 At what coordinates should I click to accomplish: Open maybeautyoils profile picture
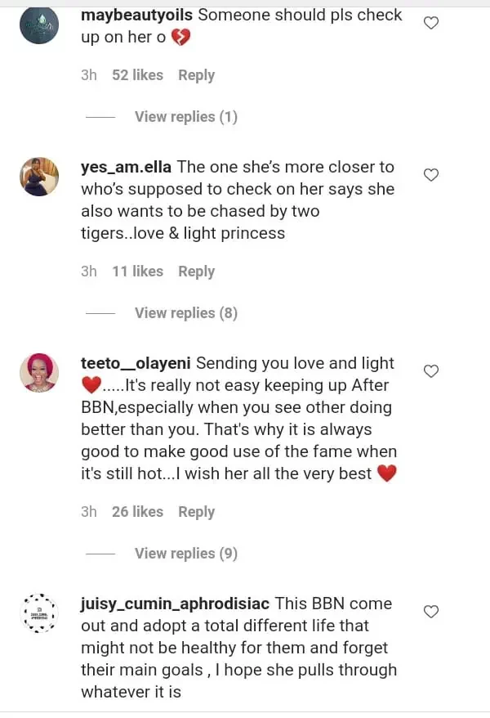click(x=39, y=25)
